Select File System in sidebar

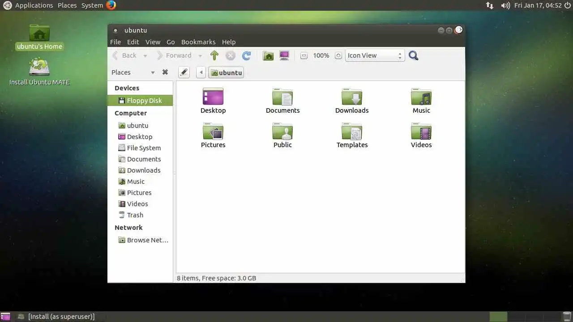pyautogui.click(x=140, y=148)
